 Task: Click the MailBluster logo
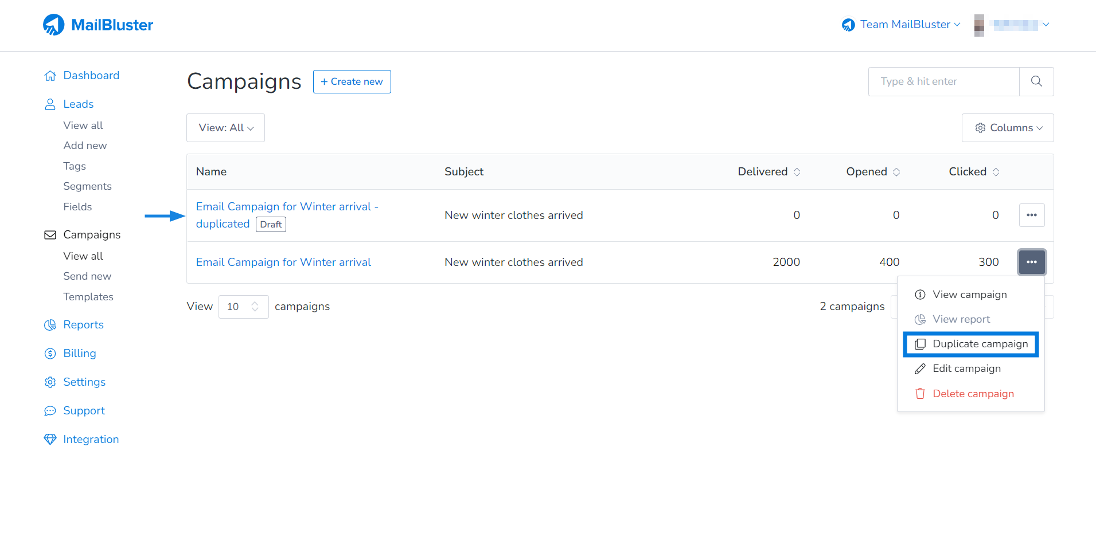click(97, 24)
